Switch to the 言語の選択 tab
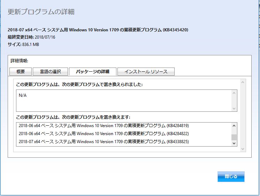The height and width of the screenshot is (196, 260). click(51, 72)
